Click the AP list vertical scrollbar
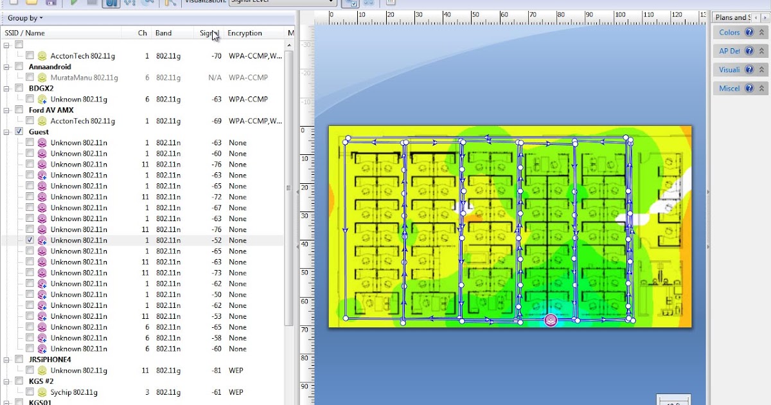Screen dimensions: 771x405 pos(289,188)
